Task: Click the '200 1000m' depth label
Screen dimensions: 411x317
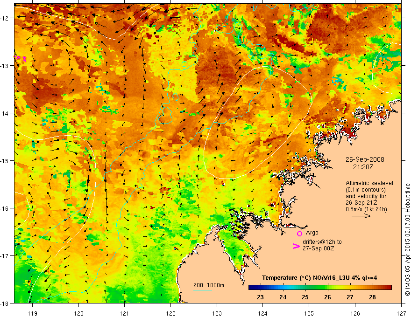Action: [x=209, y=285]
